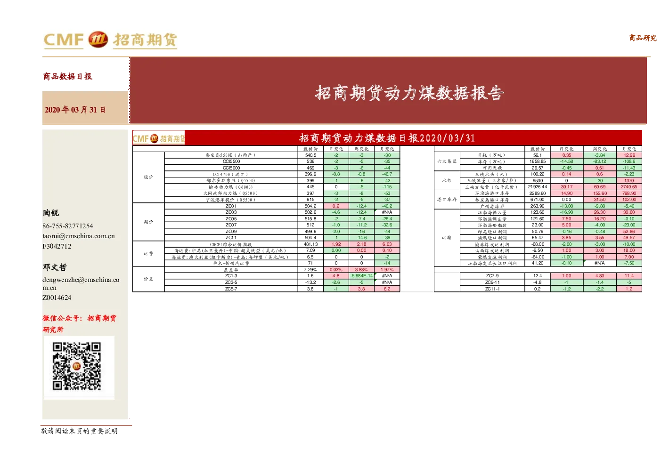661x467 pixels.
Task: Click the 'ZC09' futures row label
Action: [231, 231]
